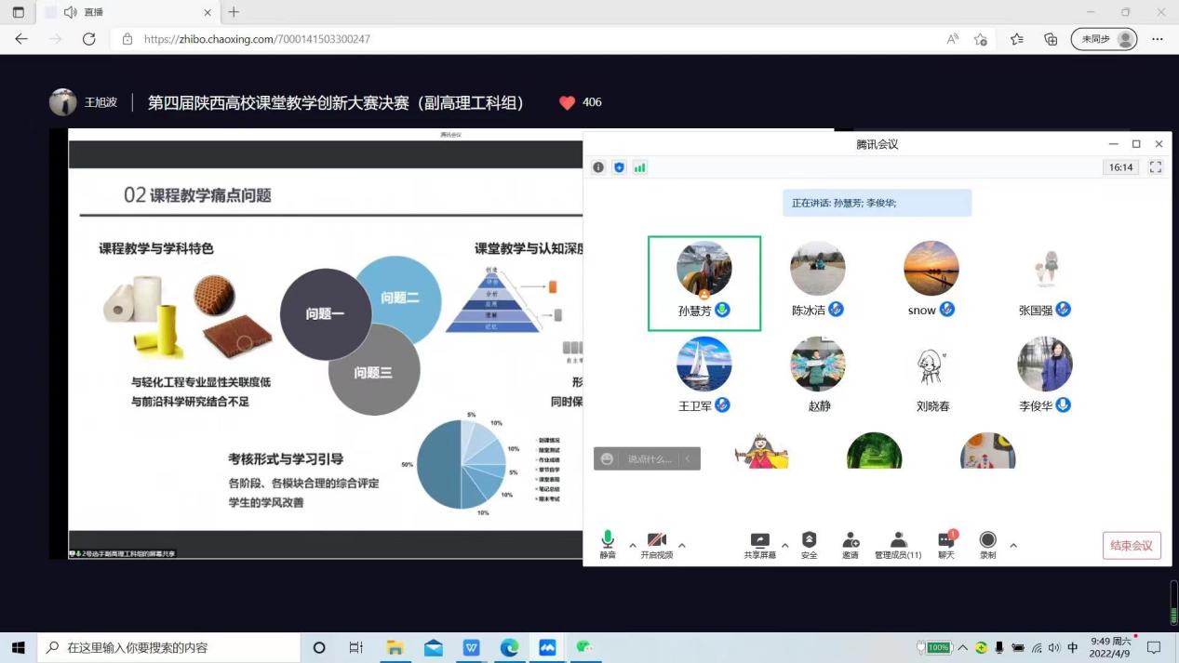
Task: Turn on video (开启视频)
Action: [x=656, y=540]
